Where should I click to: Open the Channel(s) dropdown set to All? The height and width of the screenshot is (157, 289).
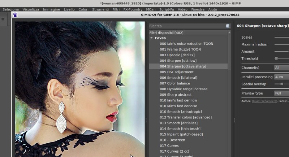pyautogui.click(x=281, y=68)
